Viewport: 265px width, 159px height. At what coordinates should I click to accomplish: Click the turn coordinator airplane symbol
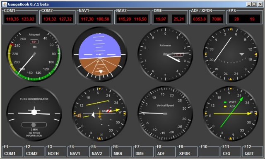(x=34, y=112)
